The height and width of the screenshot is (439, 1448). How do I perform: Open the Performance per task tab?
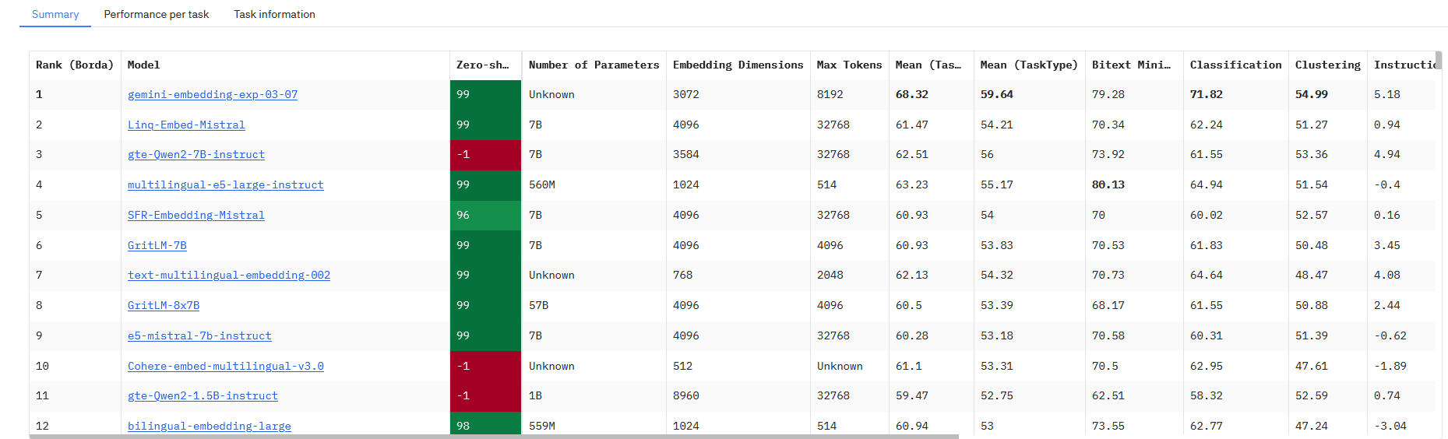[x=157, y=15]
